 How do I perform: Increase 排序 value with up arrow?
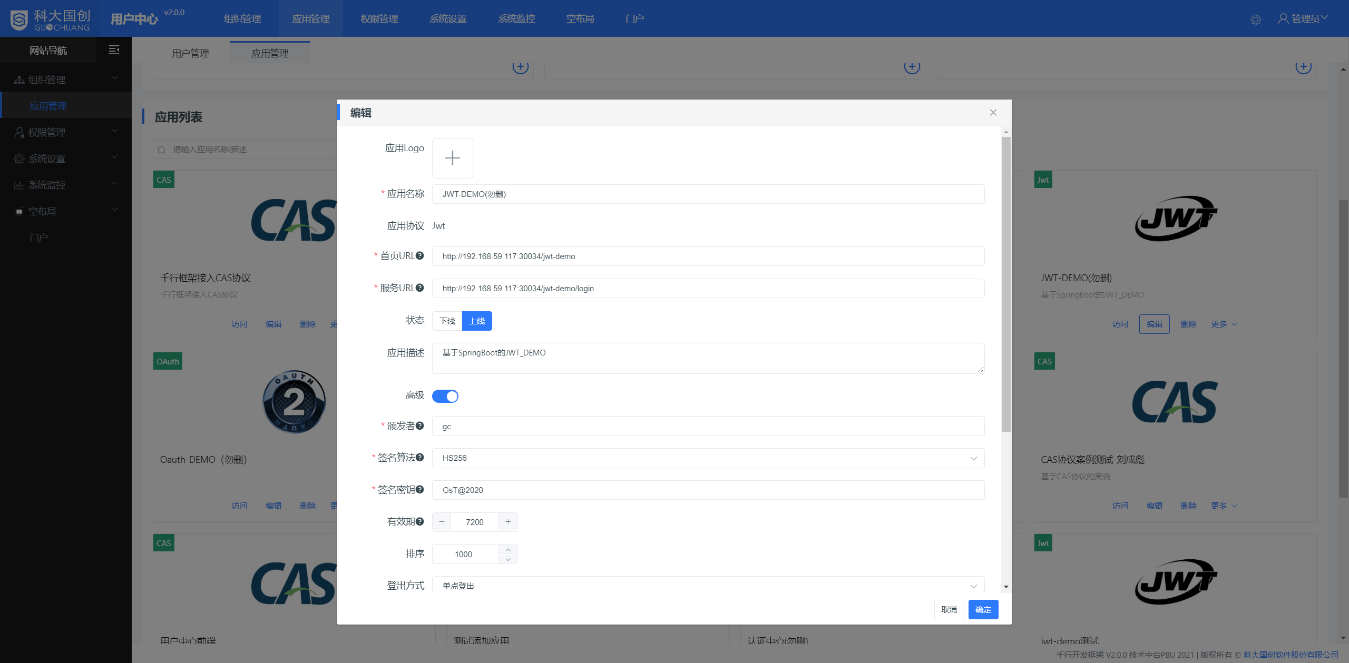(508, 550)
